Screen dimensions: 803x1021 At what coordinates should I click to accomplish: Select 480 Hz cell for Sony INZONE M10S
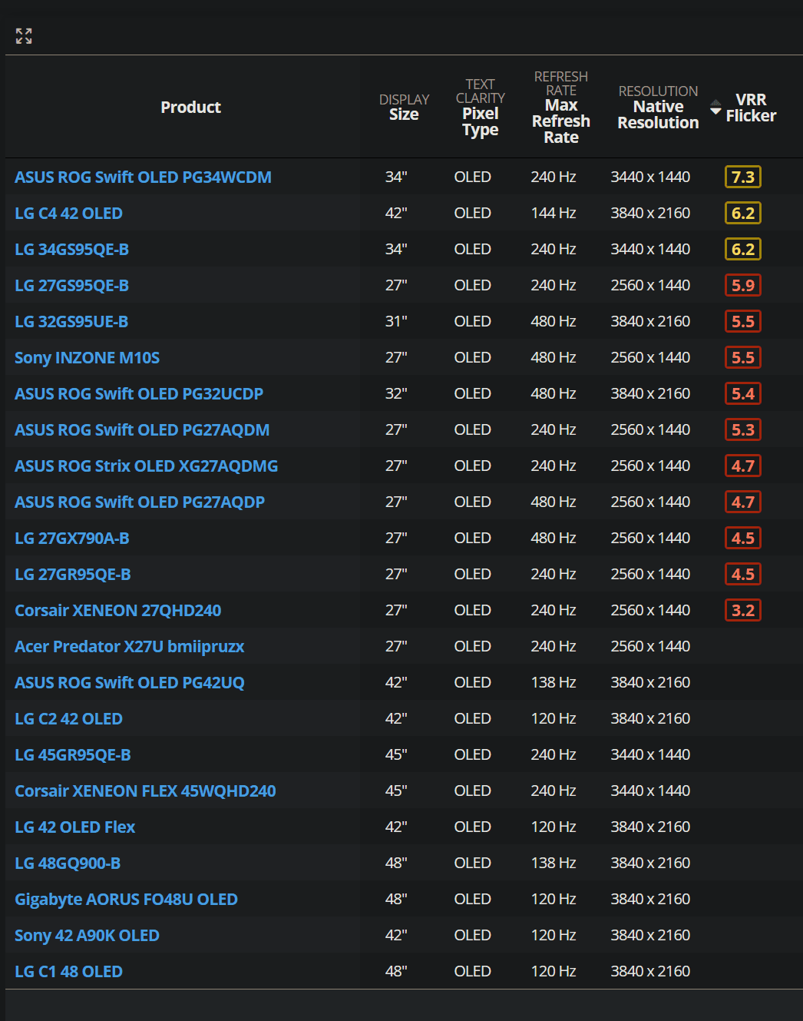tap(554, 358)
